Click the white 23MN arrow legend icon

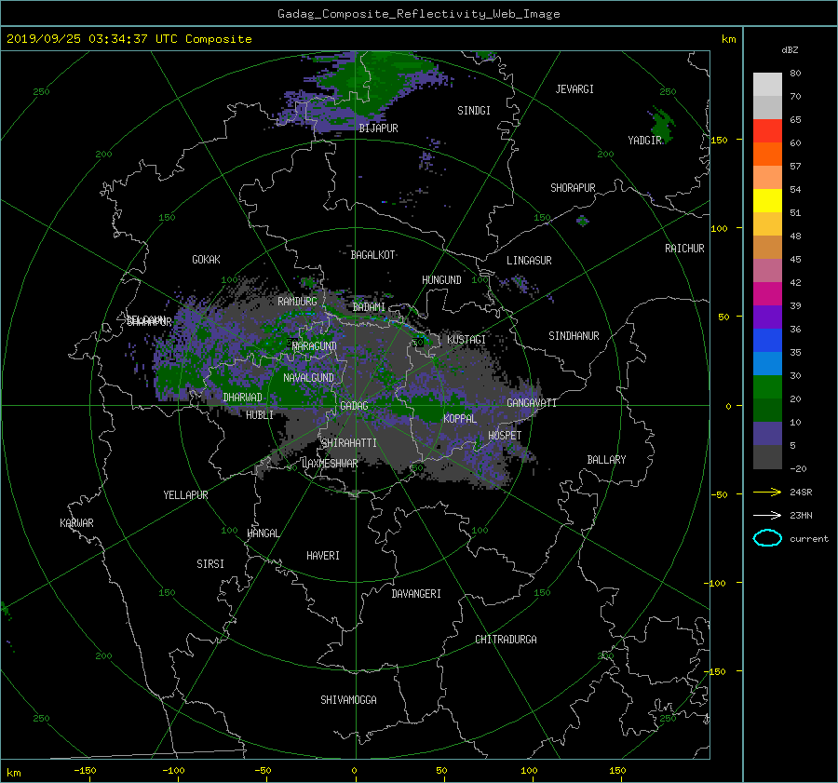[x=767, y=515]
